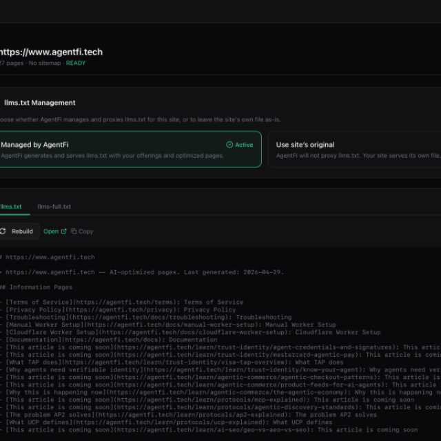This screenshot has height=441, width=441.
Task: Click the geo-vs-aeo-vs-seo entry line
Action: [209, 430]
